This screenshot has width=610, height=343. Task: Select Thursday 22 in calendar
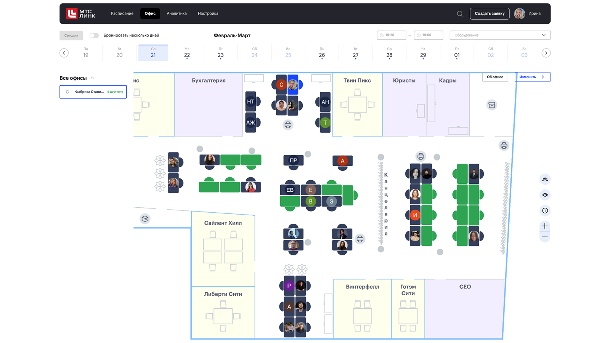tap(187, 53)
